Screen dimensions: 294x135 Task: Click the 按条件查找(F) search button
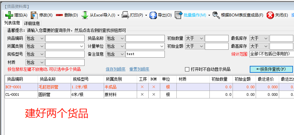click(271, 69)
